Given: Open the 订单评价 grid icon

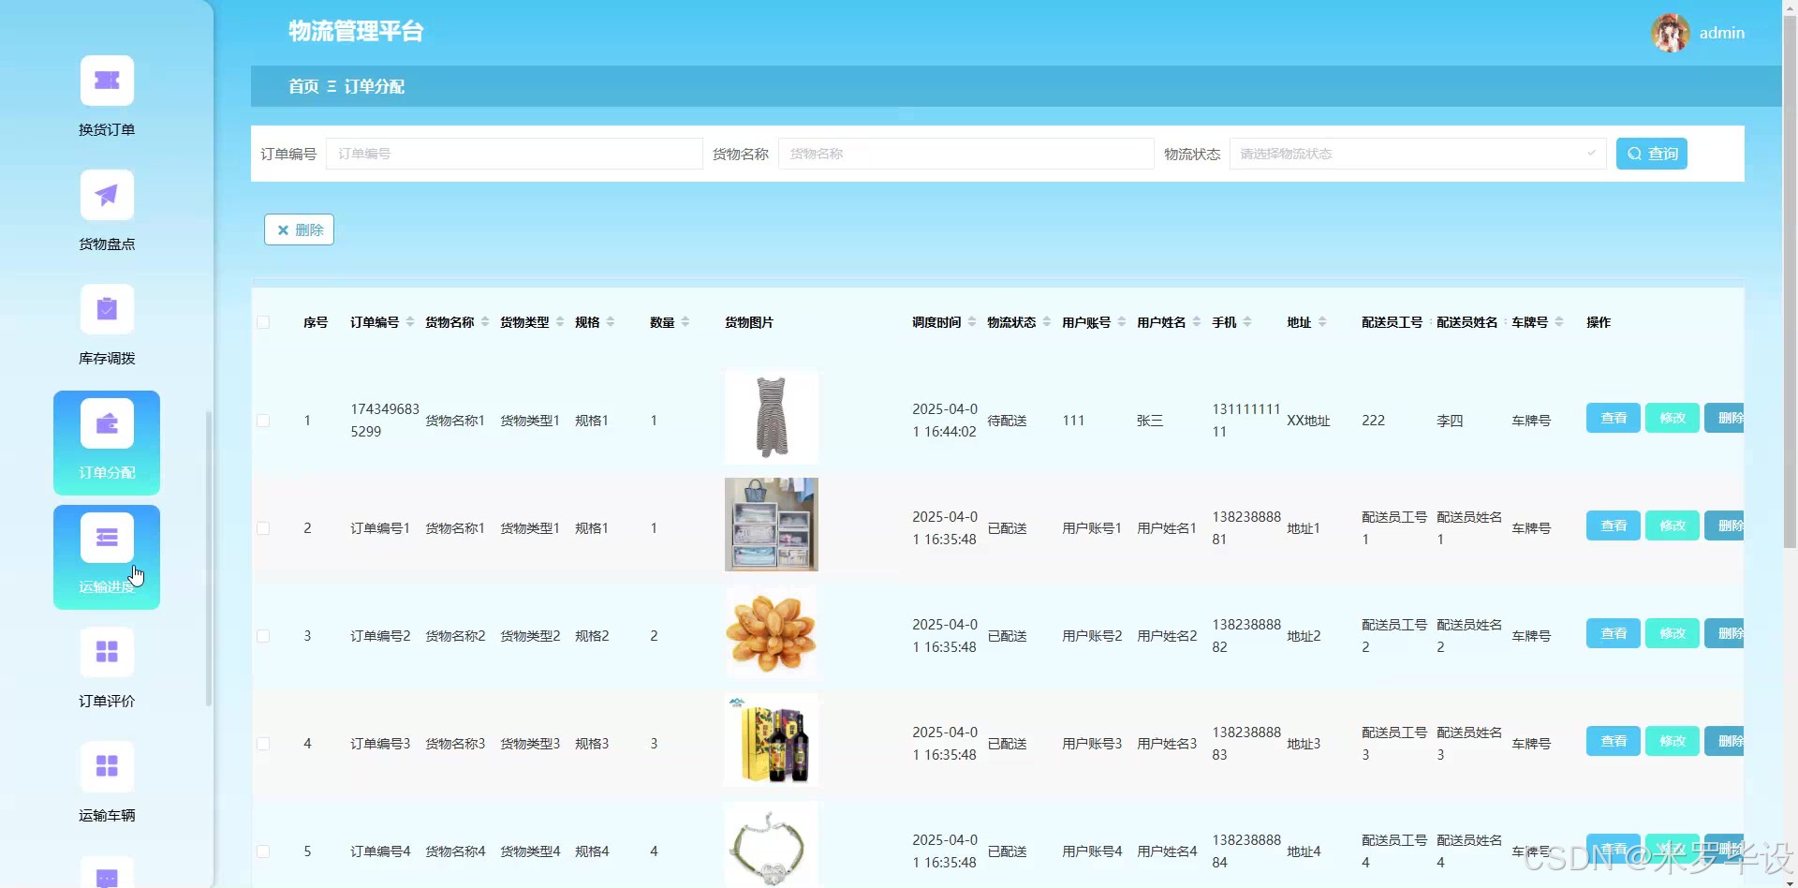Looking at the screenshot, I should [107, 653].
